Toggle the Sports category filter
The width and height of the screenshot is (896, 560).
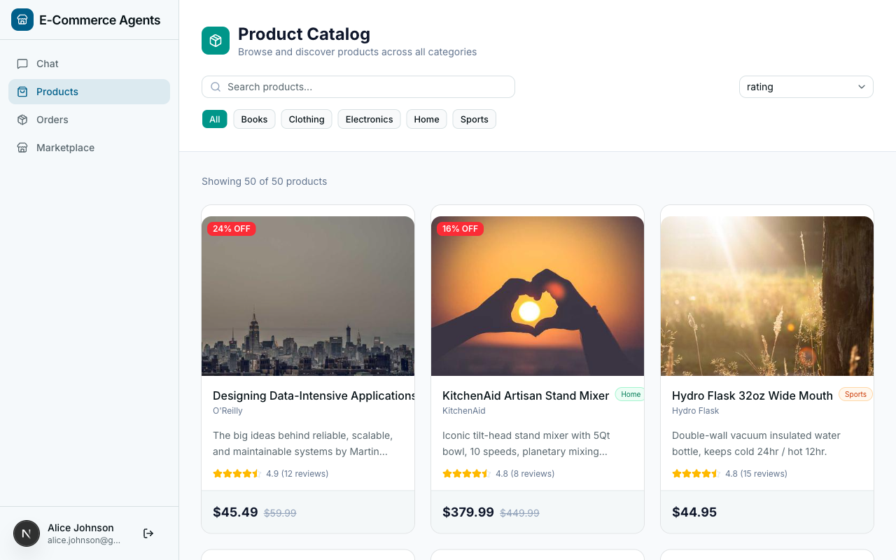474,119
